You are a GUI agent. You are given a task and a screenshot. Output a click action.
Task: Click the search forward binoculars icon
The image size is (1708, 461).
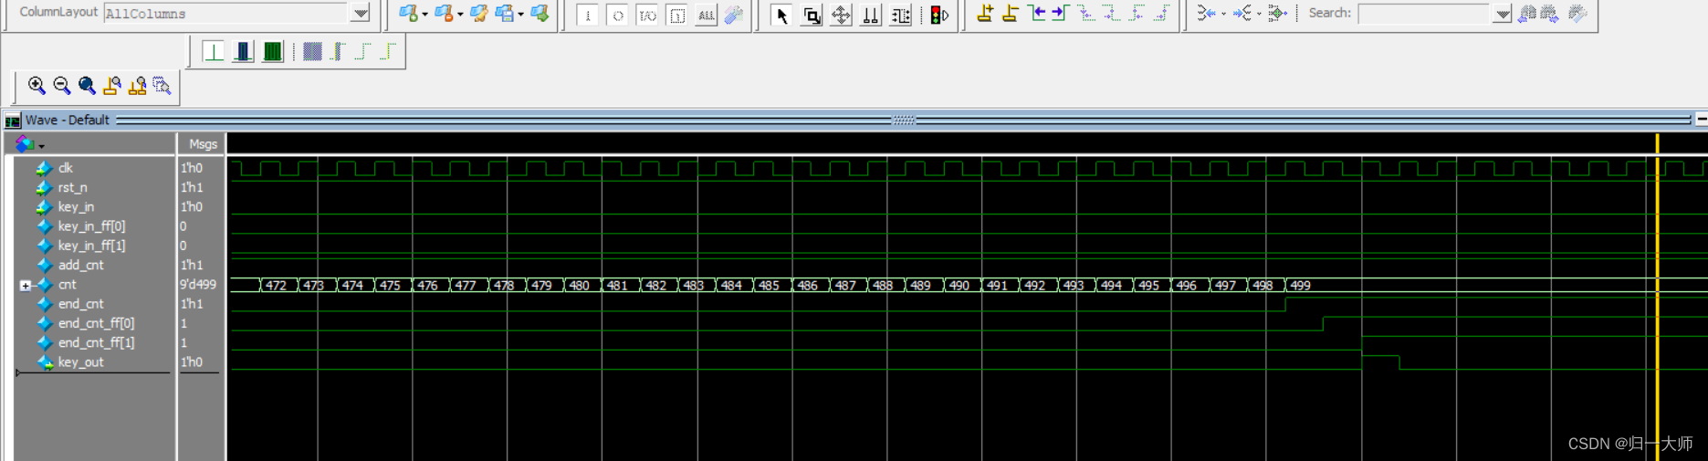click(x=1550, y=14)
